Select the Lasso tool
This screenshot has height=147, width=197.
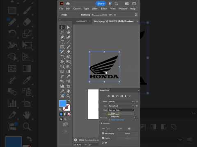pyautogui.click(x=69, y=32)
